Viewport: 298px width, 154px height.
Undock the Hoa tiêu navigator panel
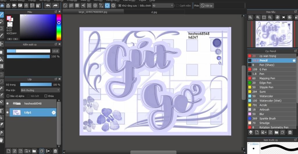pyautogui.click(x=296, y=12)
